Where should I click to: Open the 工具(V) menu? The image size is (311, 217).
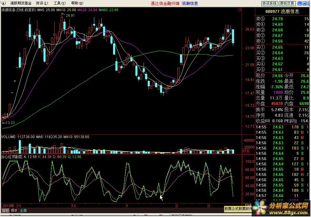point(60,3)
